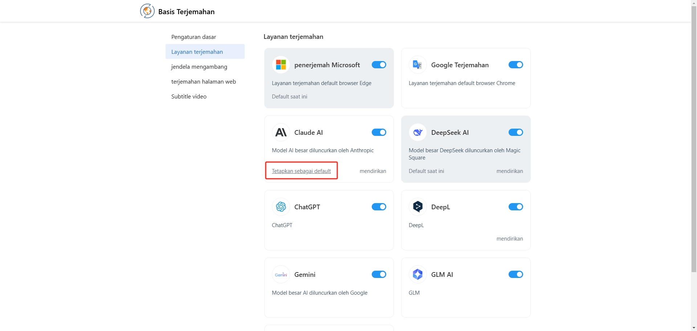Click 'Model AI besar diluncurkan oleh Anthropic'
The height and width of the screenshot is (331, 697).
pos(323,150)
